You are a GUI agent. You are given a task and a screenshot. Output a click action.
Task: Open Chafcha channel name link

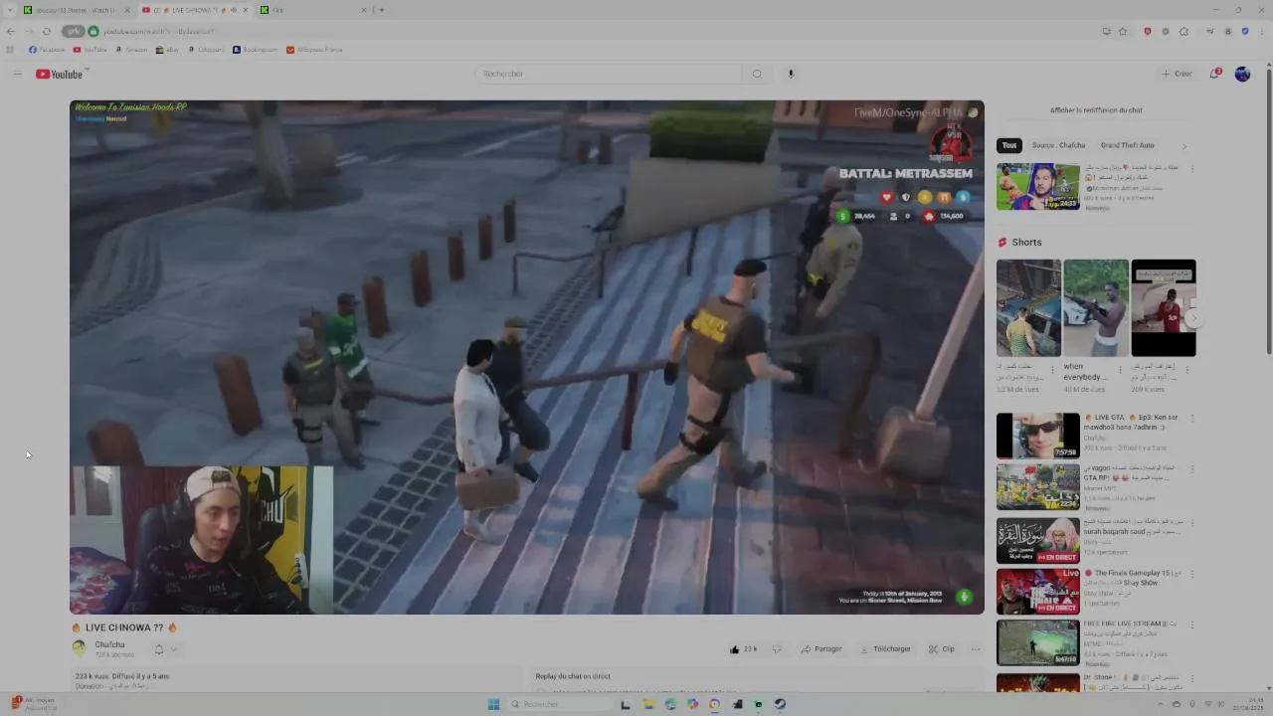pos(109,645)
